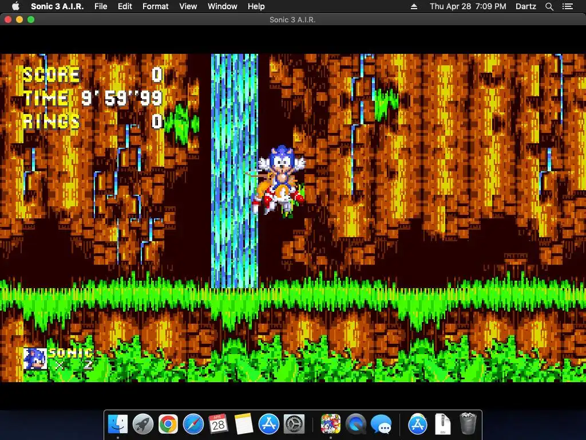Minimize the window with yellow button
Viewport: 586px width, 440px height.
pyautogui.click(x=19, y=19)
